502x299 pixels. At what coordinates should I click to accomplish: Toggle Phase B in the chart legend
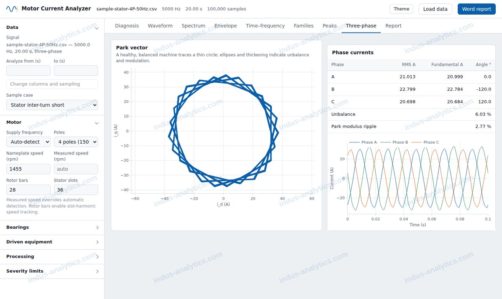(394, 142)
